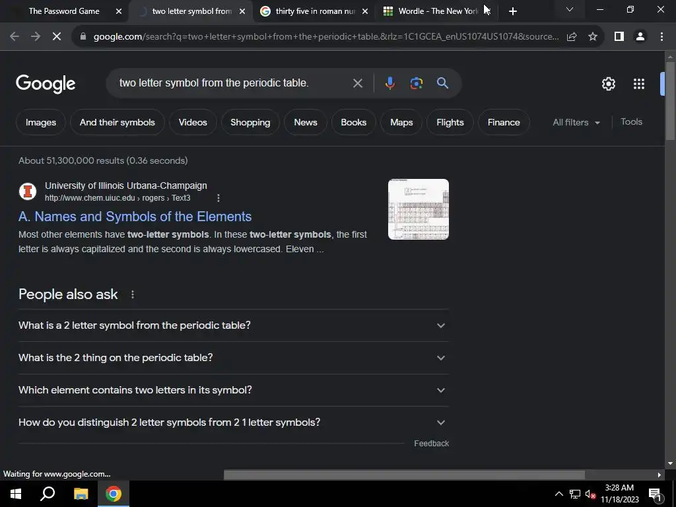Close The Password Game tab
The height and width of the screenshot is (507, 676).
[119, 11]
